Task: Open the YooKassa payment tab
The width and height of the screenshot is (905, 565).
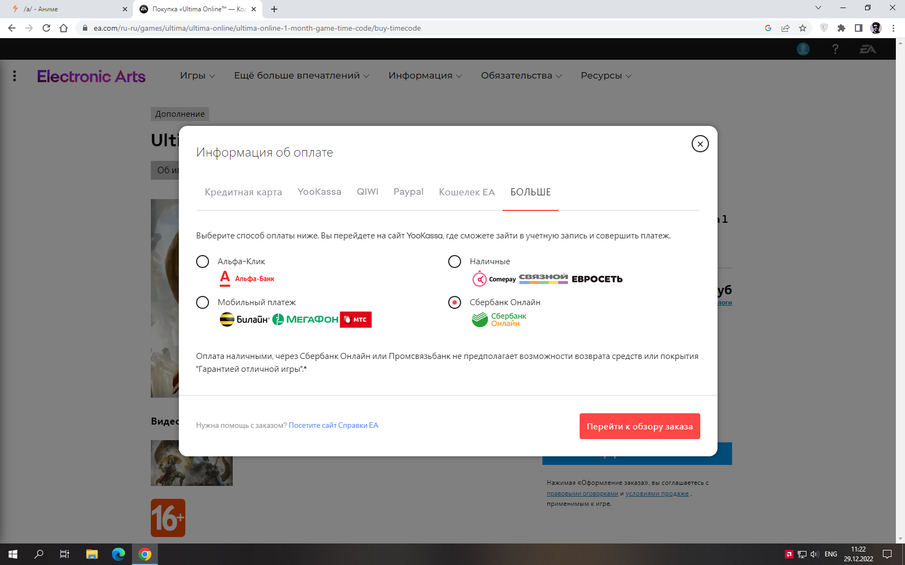Action: click(x=319, y=192)
